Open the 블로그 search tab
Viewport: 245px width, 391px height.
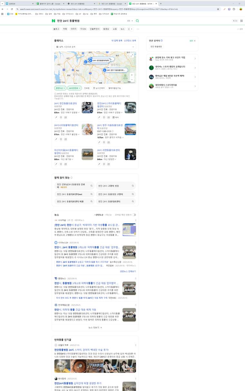[56, 29]
